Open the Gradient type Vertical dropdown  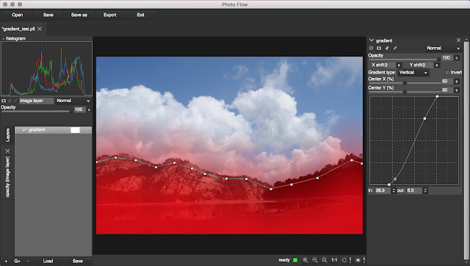(413, 73)
